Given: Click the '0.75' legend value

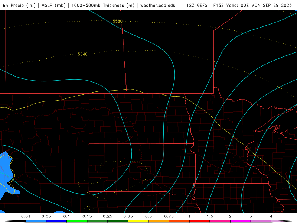Looking at the screenshot, I should (x=169, y=216).
